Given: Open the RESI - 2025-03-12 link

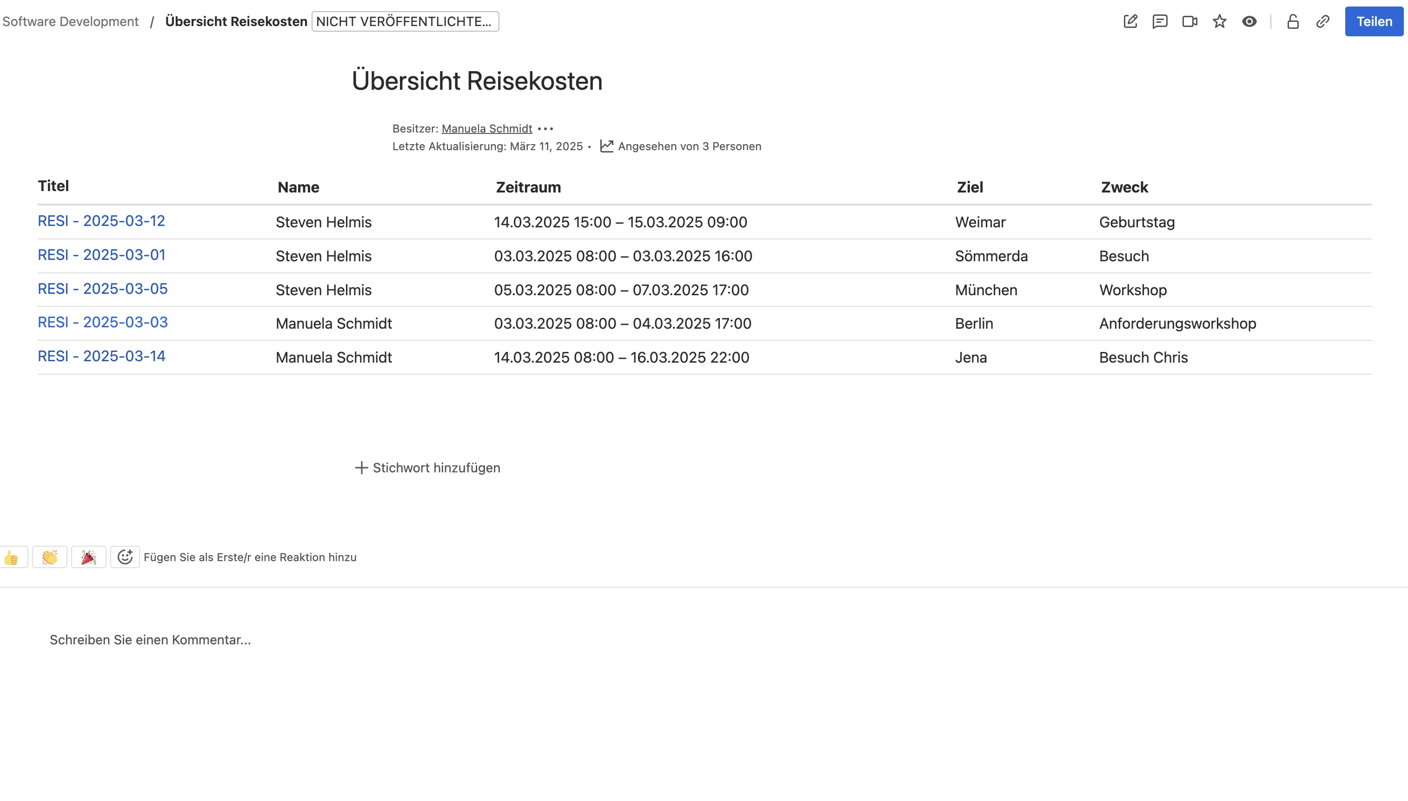Looking at the screenshot, I should pos(101,221).
